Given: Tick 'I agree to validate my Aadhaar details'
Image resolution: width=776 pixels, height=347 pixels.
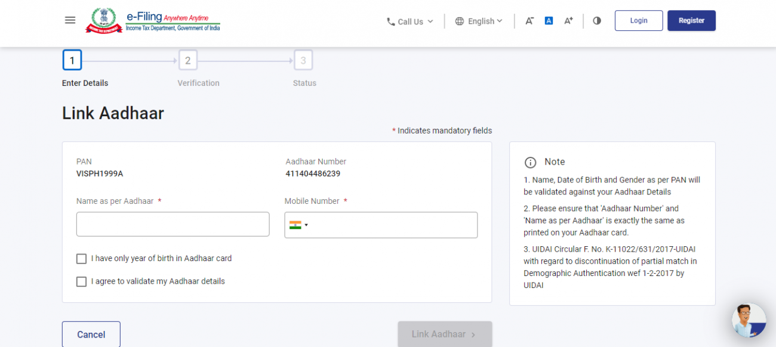Looking at the screenshot, I should click(82, 281).
